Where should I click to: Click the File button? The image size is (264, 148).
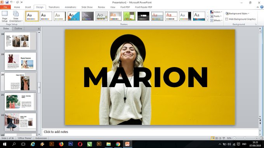click(x=5, y=7)
